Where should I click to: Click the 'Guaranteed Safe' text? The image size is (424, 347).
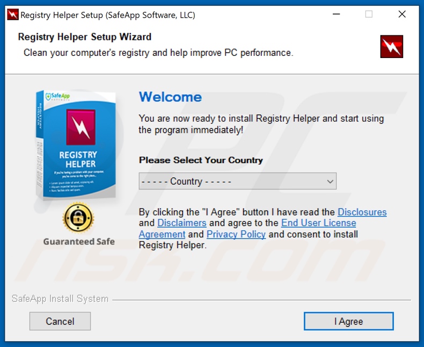click(79, 241)
